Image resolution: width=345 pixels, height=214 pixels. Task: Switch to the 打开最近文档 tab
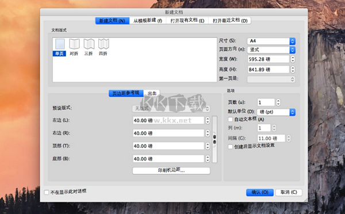coord(229,21)
